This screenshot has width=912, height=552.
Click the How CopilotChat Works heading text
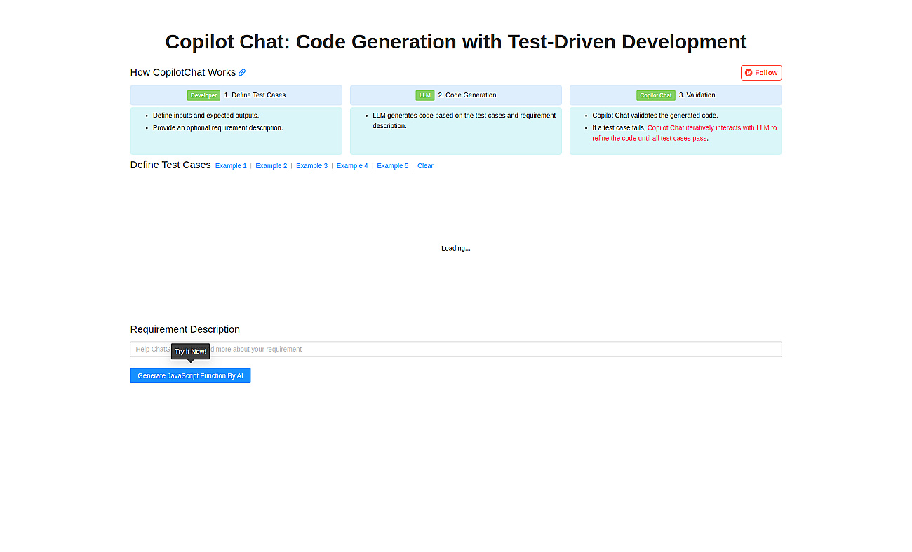coord(183,72)
